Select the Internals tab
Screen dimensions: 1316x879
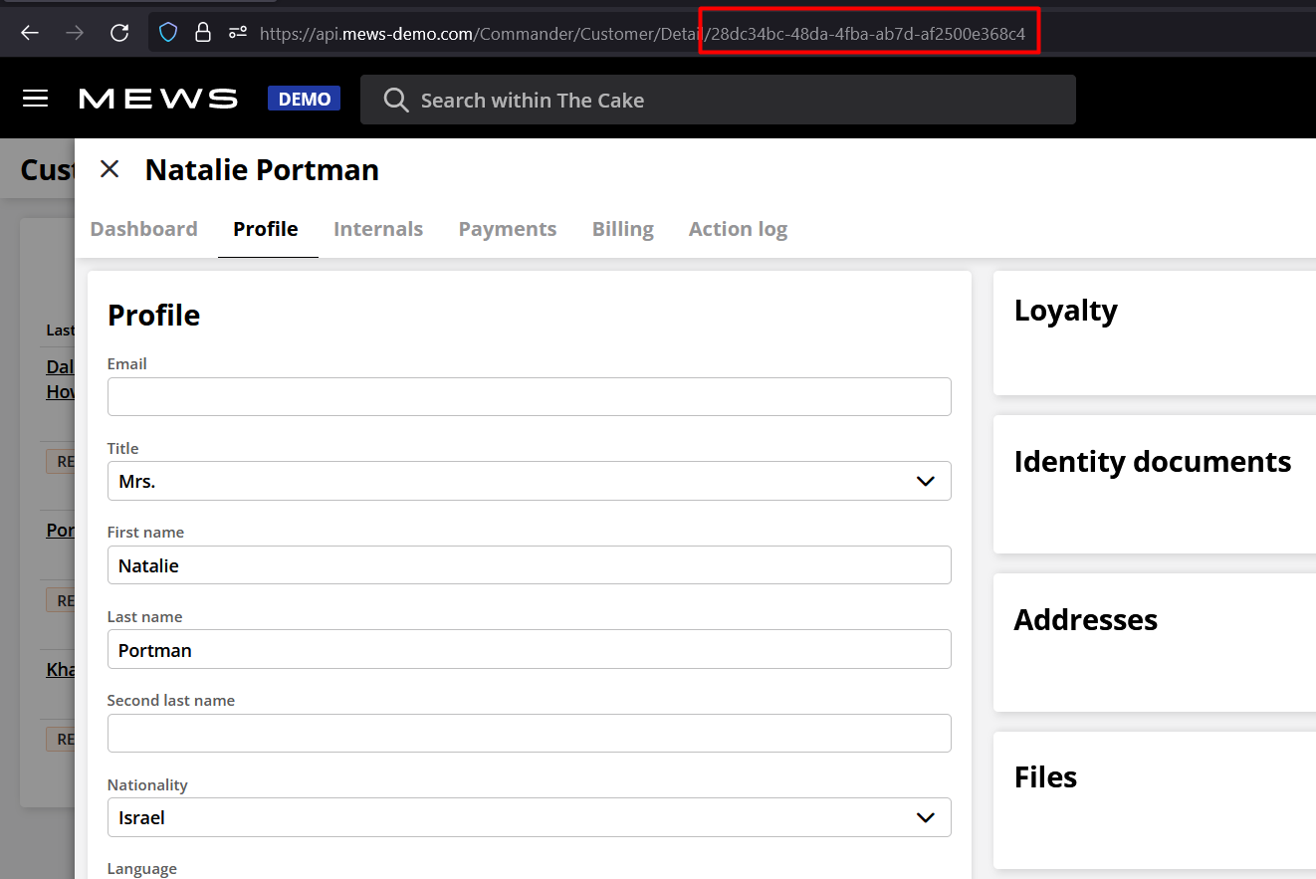click(x=378, y=229)
